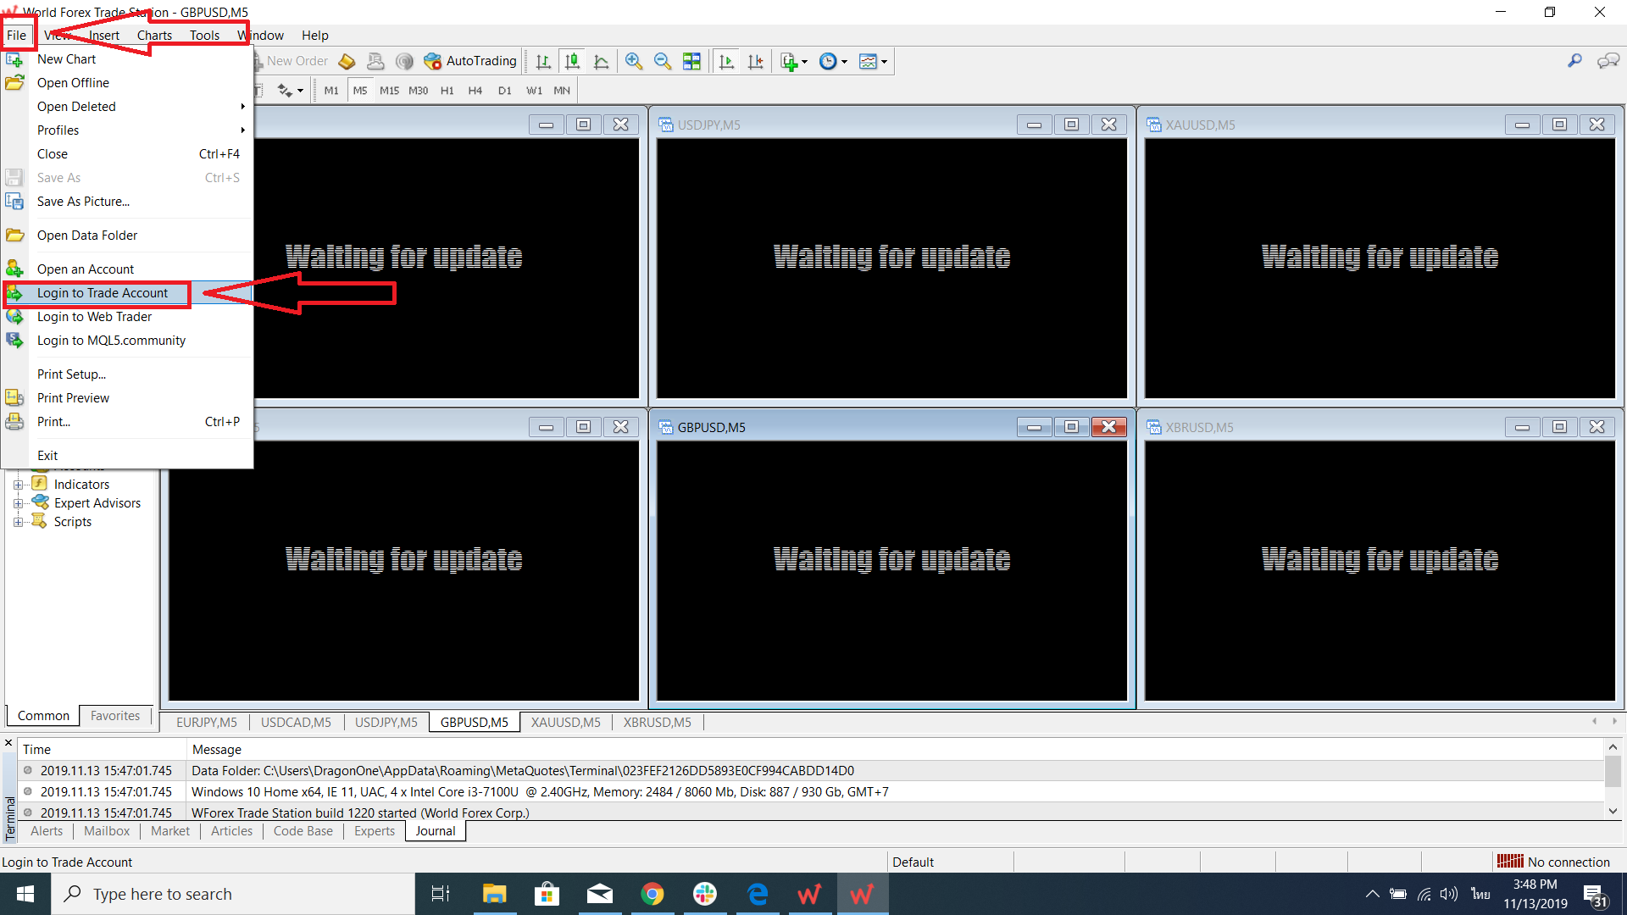Switch to the Mailbox terminal tab
The image size is (1627, 915).
[x=107, y=831]
